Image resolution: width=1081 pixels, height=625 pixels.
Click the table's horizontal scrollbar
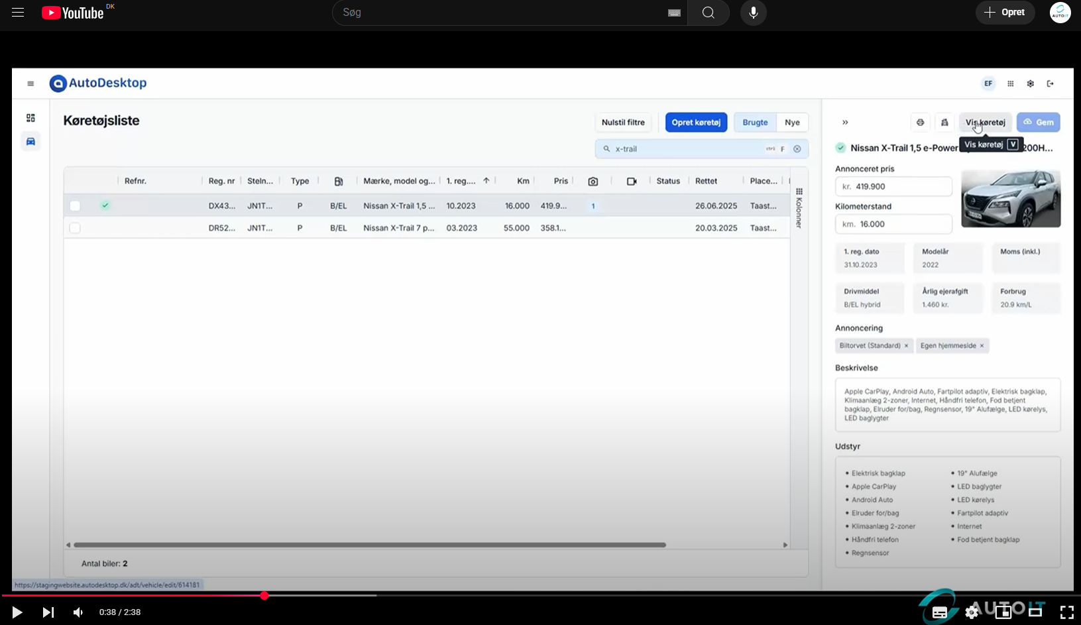[370, 545]
